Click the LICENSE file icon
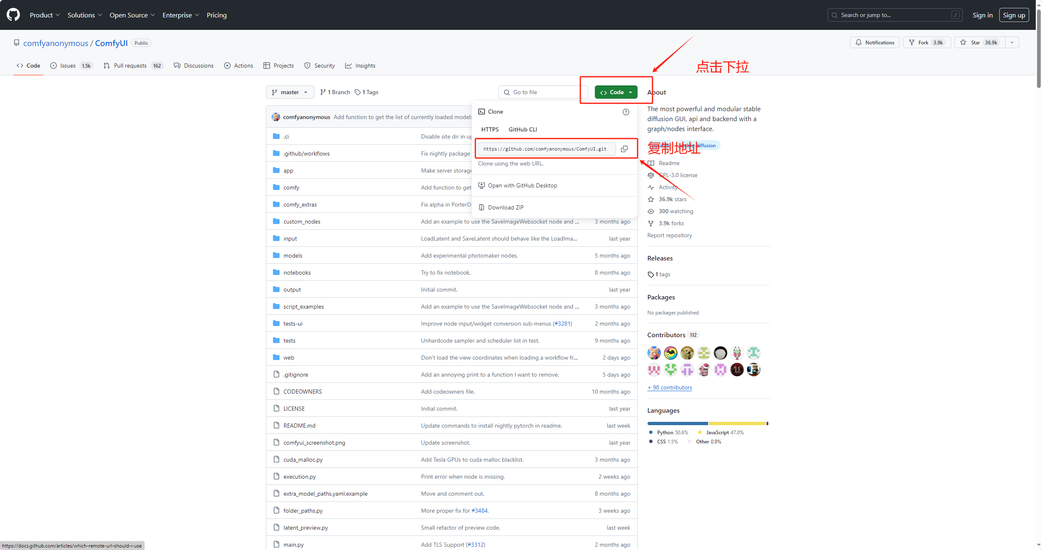 click(276, 408)
